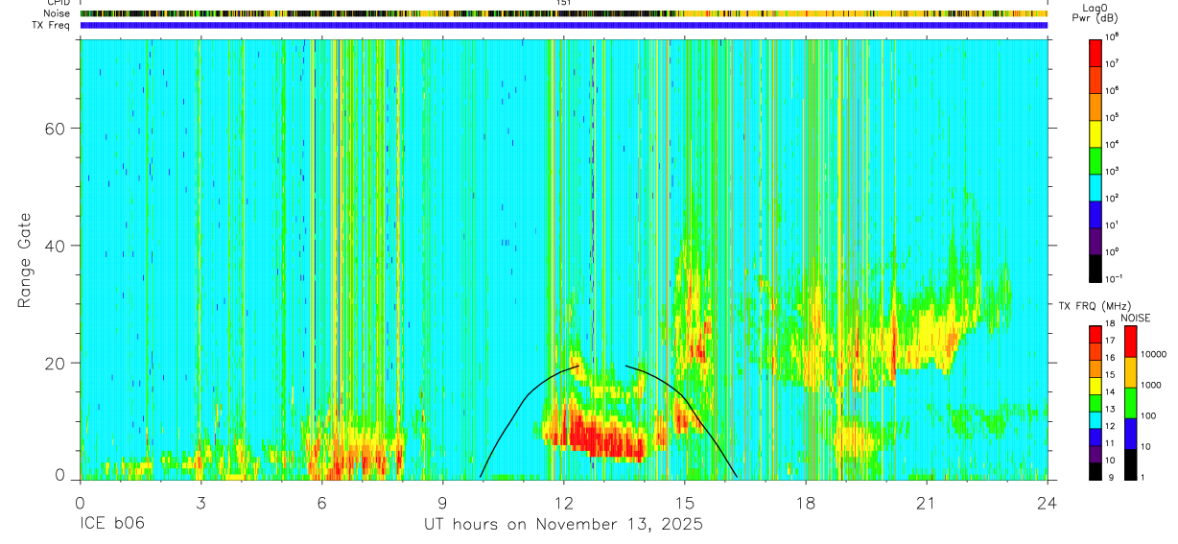This screenshot has height=544, width=1178.
Task: Click the 3 tick label on UT hours axis
Action: (x=200, y=504)
